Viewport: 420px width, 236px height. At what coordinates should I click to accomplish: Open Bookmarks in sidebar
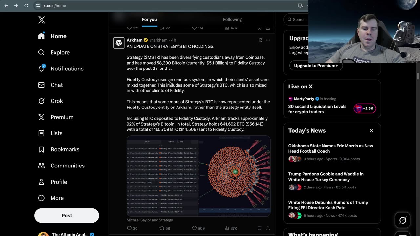pyautogui.click(x=58, y=149)
